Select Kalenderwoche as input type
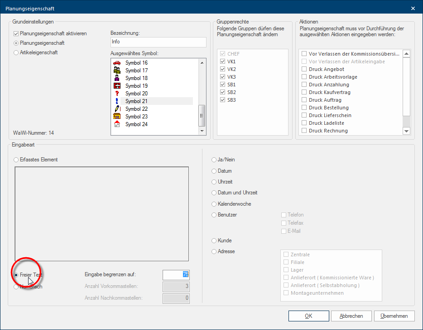The image size is (423, 330). click(214, 204)
